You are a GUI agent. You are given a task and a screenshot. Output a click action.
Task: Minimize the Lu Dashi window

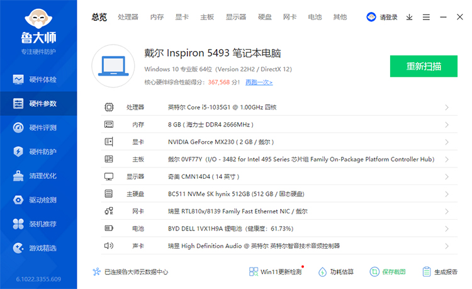[x=443, y=17]
